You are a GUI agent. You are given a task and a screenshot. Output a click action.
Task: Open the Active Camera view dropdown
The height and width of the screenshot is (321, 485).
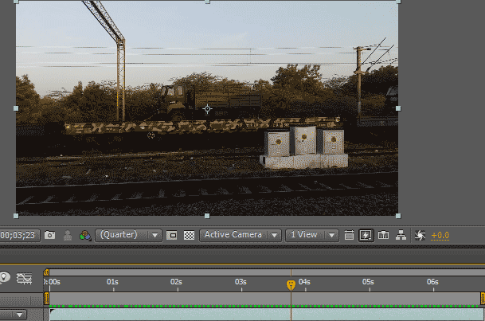pyautogui.click(x=241, y=235)
